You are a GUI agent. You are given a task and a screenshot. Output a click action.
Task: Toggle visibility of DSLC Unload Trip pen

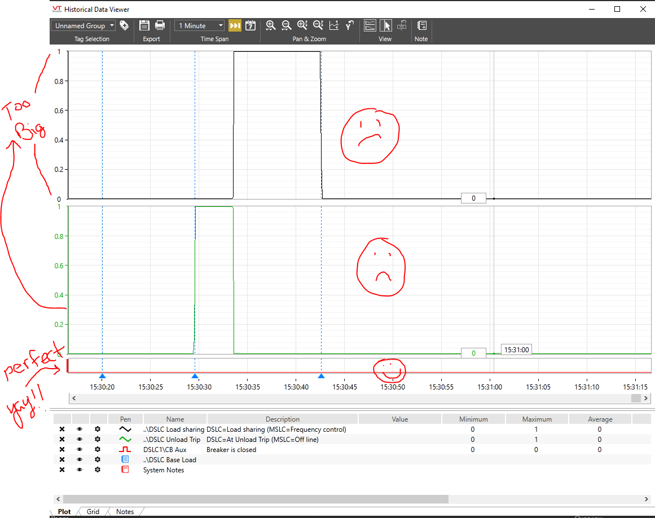click(80, 439)
